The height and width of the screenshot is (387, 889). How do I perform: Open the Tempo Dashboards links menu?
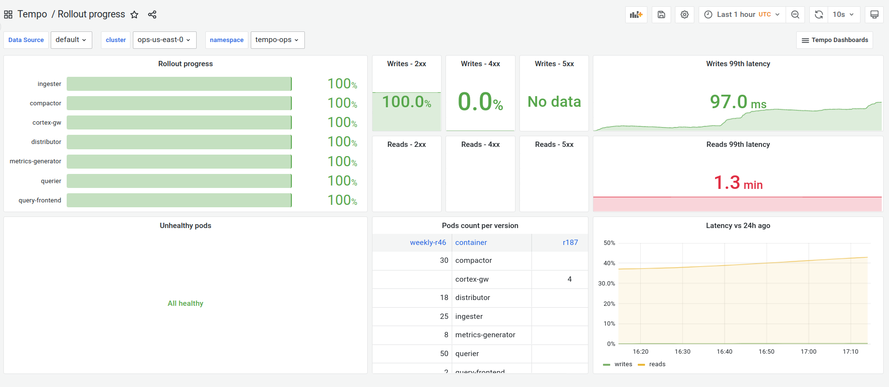tap(834, 40)
